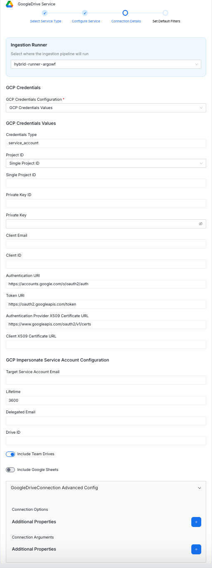Click the Set Default Filters step circle
This screenshot has width=212, height=568.
click(x=165, y=13)
